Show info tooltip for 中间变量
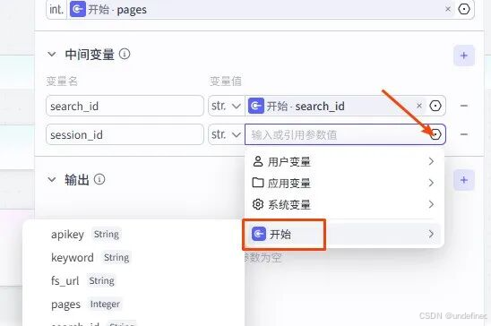491x326 pixels. (125, 54)
